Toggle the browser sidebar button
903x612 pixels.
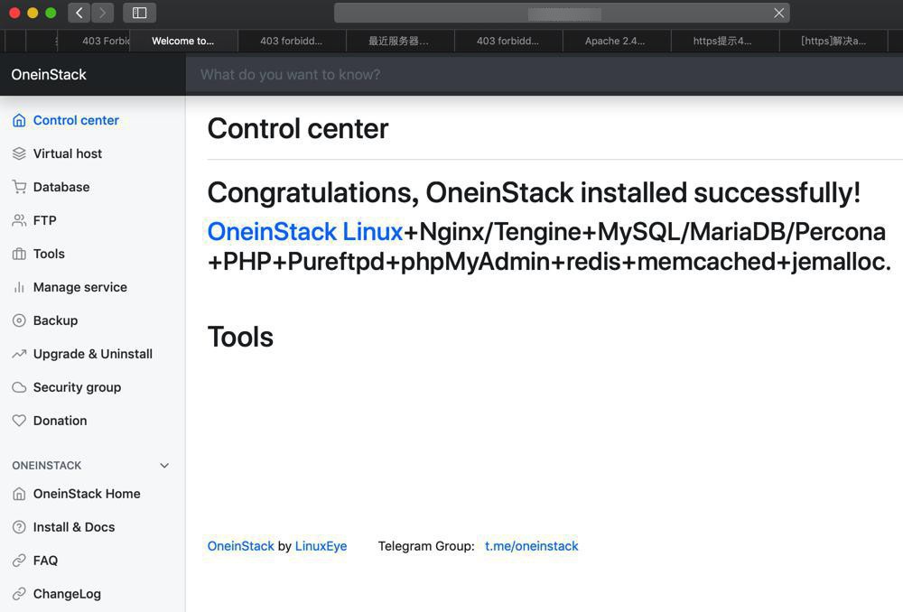pyautogui.click(x=139, y=13)
